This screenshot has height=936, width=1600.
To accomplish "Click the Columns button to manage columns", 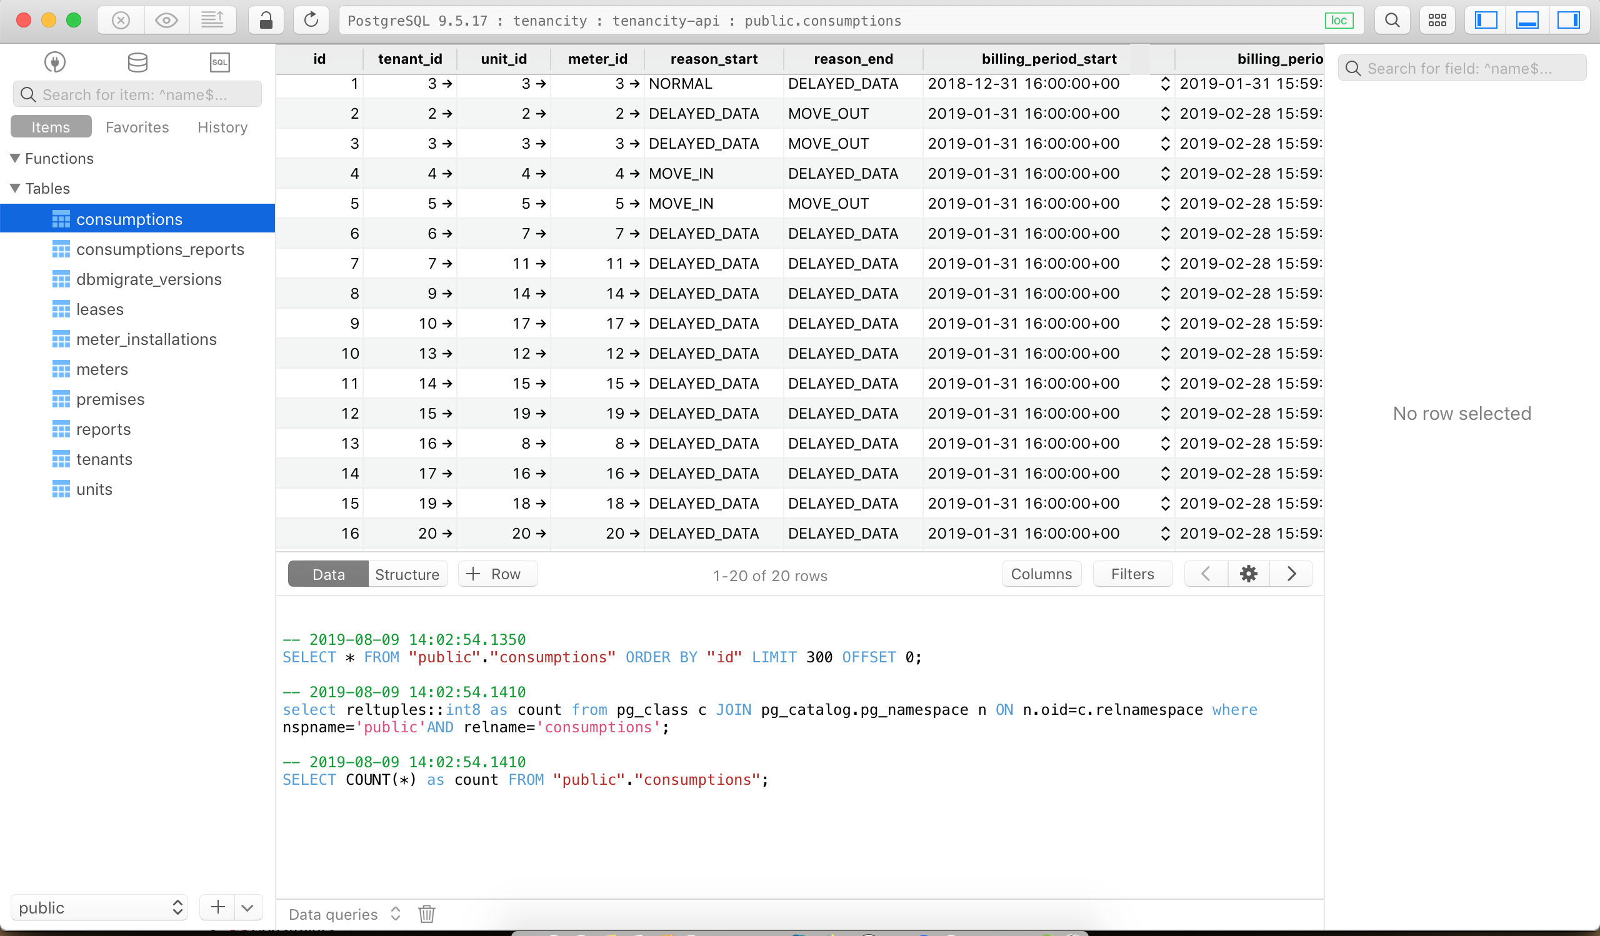I will coord(1041,574).
